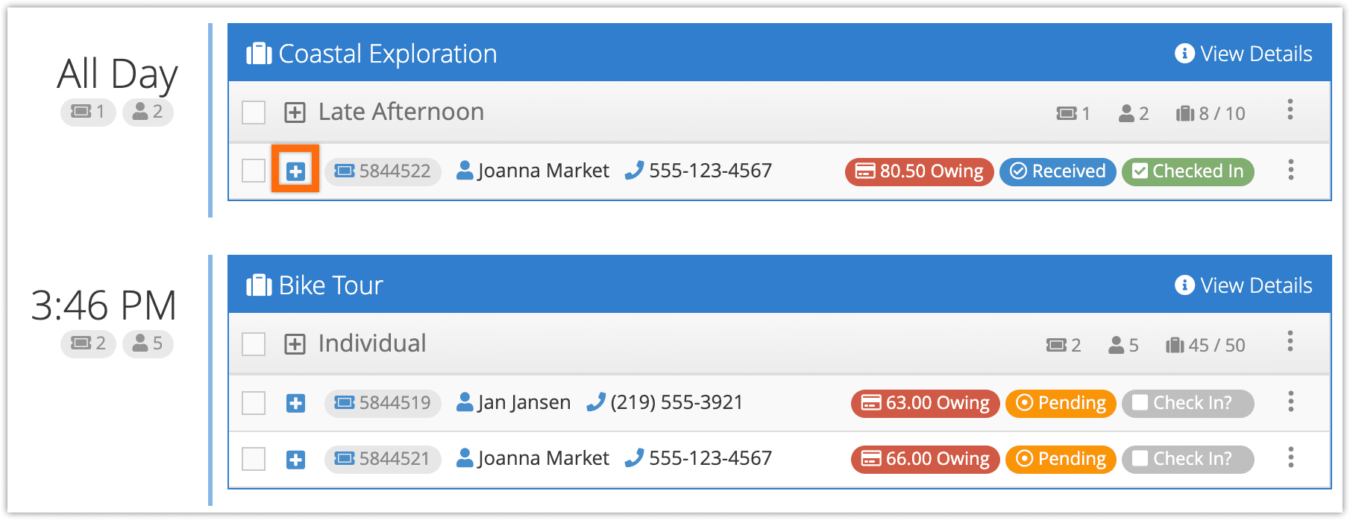View Details of Coastal Exploration
The image size is (1350, 520).
[x=1243, y=54]
